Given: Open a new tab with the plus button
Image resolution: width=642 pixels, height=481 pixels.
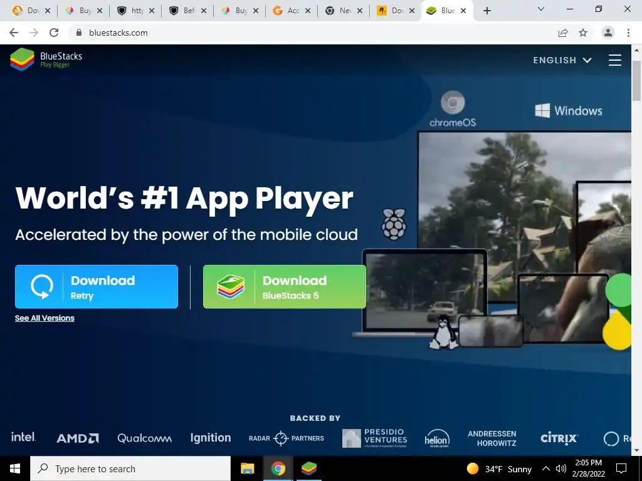Looking at the screenshot, I should coord(487,11).
